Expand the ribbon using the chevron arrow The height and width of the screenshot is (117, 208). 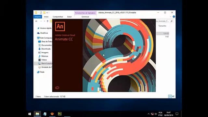coord(171,17)
